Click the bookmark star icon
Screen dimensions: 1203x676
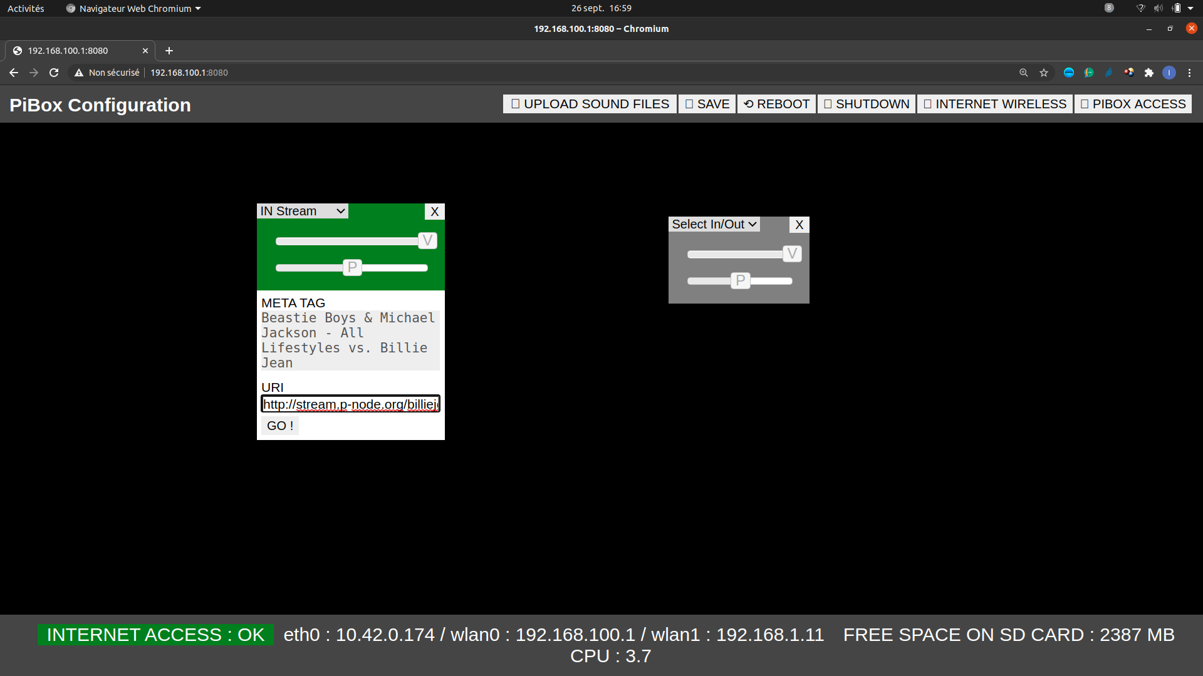point(1044,73)
